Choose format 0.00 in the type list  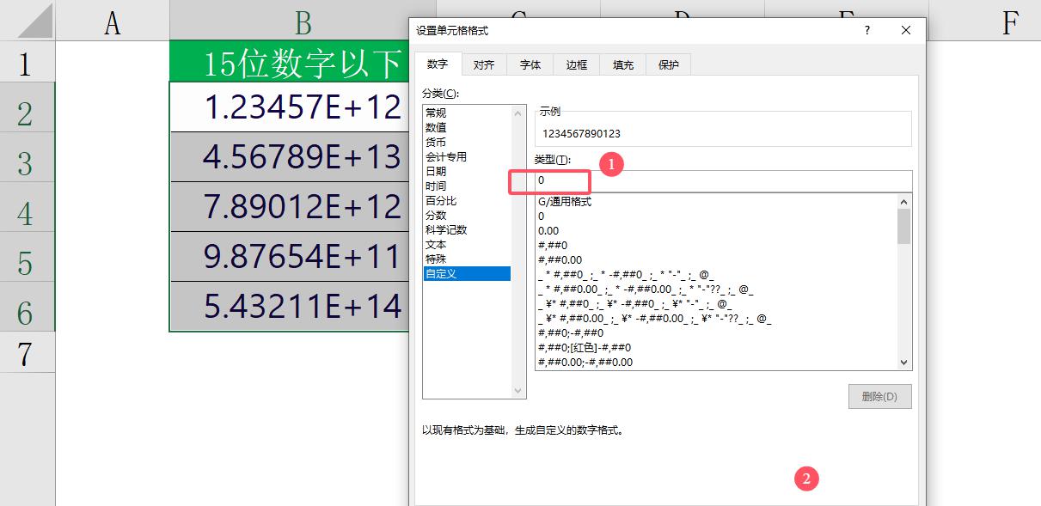coord(716,231)
